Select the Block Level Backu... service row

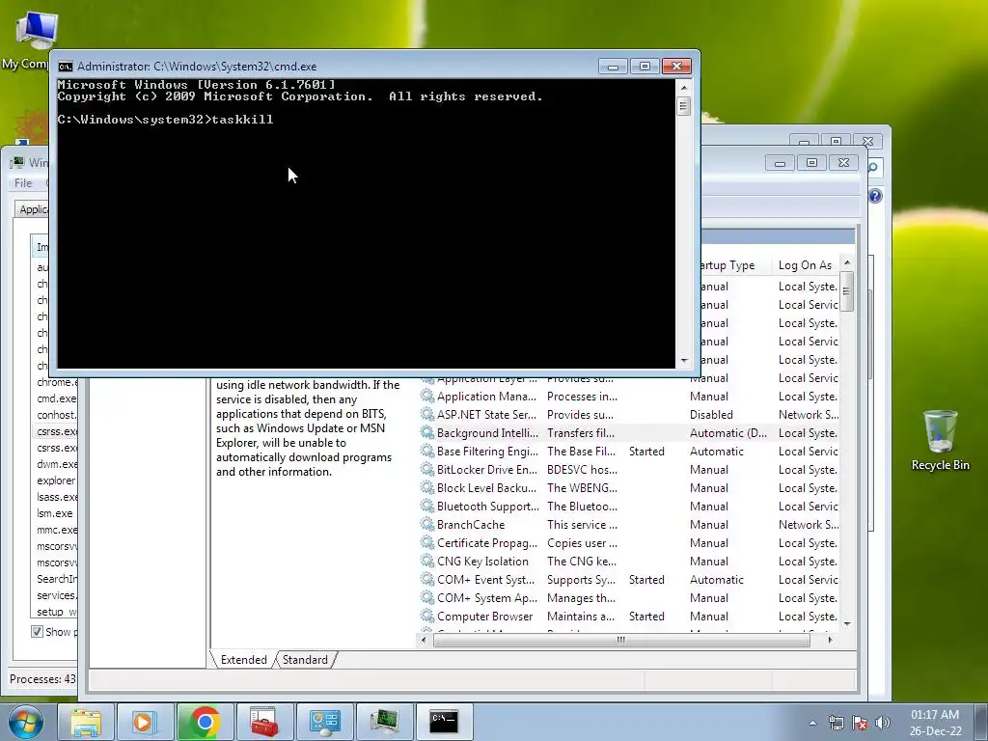click(x=629, y=487)
